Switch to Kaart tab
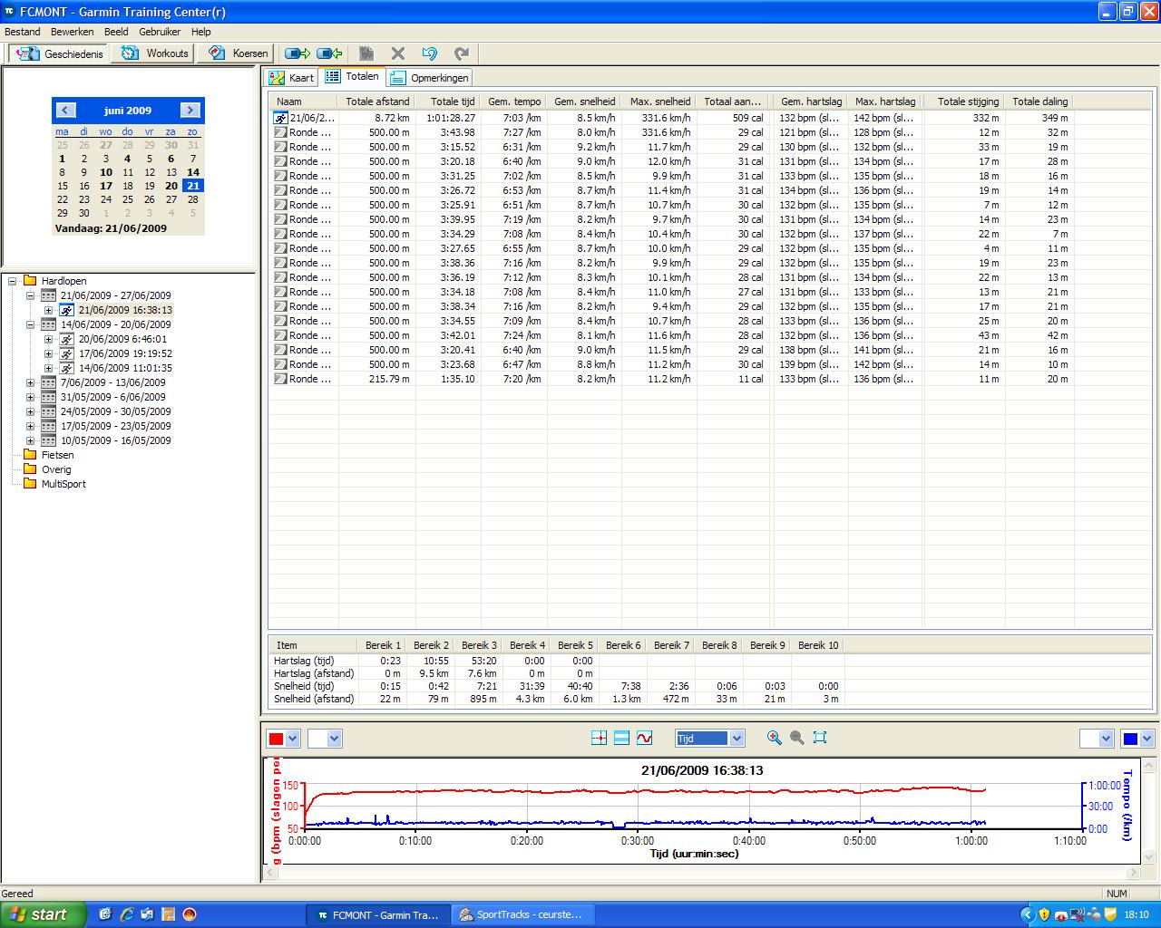 pos(291,78)
